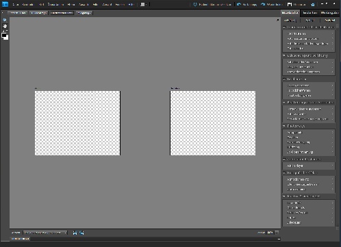Collapse the Beleuchtung und Belichtung section
341x247 pixels.
(x=284, y=55)
